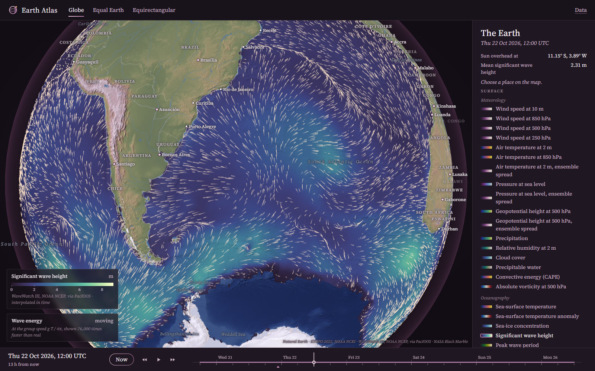595x371 pixels.
Task: Step forward with the fast-forward icon
Action: pyautogui.click(x=173, y=359)
